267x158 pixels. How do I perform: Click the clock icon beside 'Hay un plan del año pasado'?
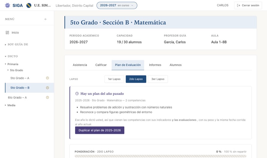[x=77, y=94]
